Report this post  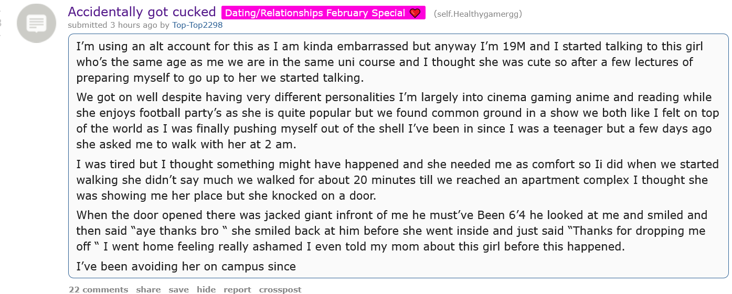coord(237,289)
